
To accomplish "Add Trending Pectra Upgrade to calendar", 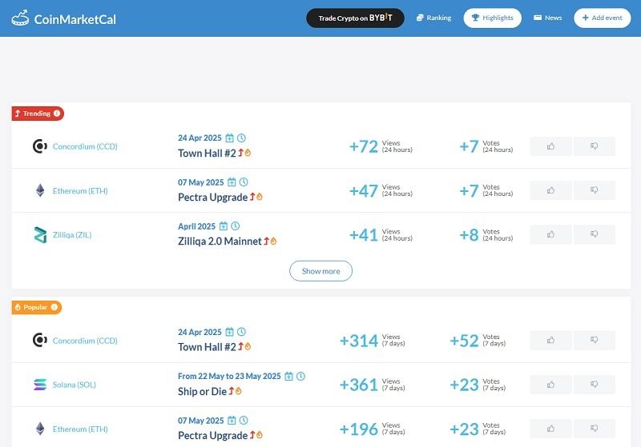I will click(232, 182).
